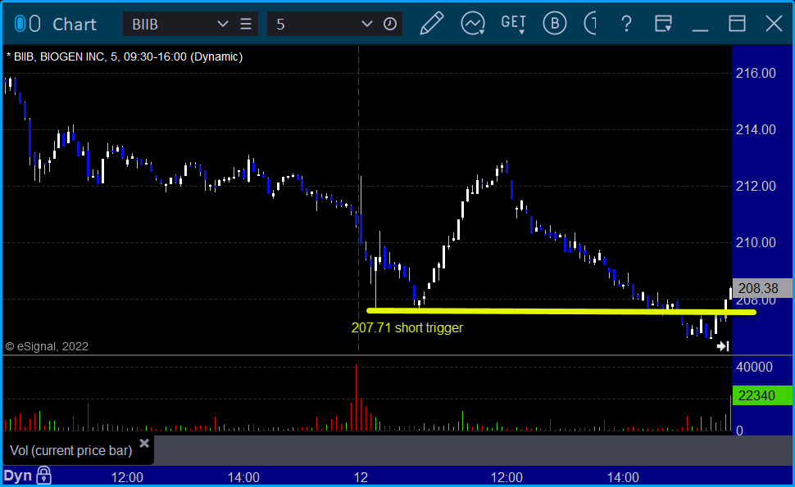Toggle the time axis padlock icon
Screen dimensions: 795x487
[44, 476]
